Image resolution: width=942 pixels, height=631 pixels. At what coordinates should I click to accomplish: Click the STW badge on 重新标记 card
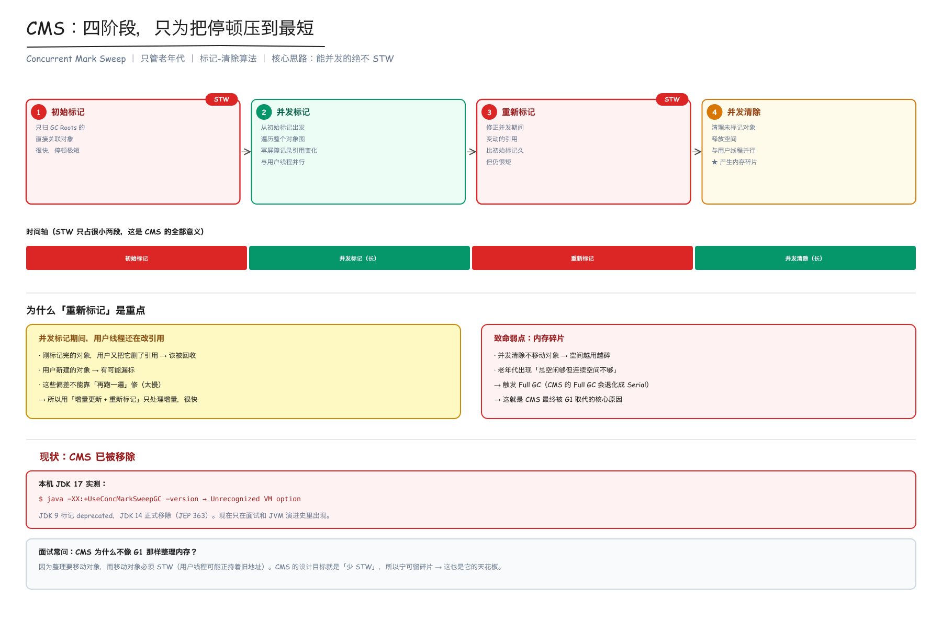672,99
